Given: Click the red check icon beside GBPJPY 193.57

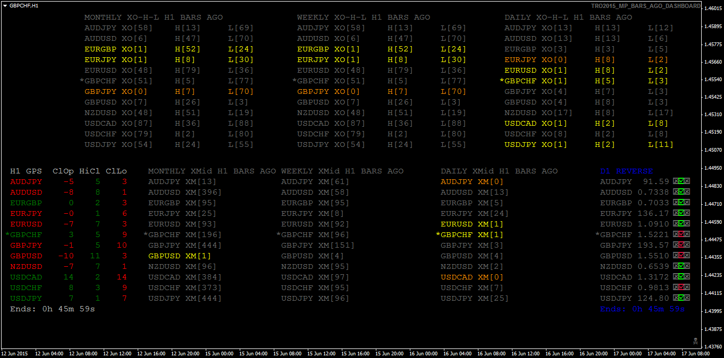Looking at the screenshot, I should [x=681, y=245].
